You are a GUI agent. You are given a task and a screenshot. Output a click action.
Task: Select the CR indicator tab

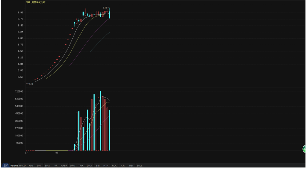coord(123,166)
